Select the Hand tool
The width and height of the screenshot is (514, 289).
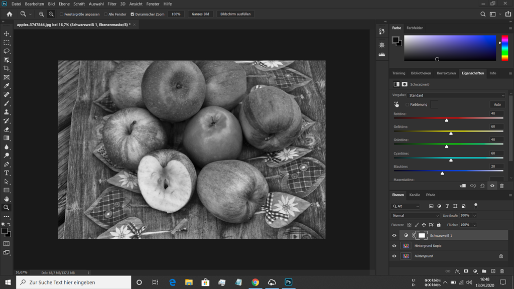(x=7, y=199)
